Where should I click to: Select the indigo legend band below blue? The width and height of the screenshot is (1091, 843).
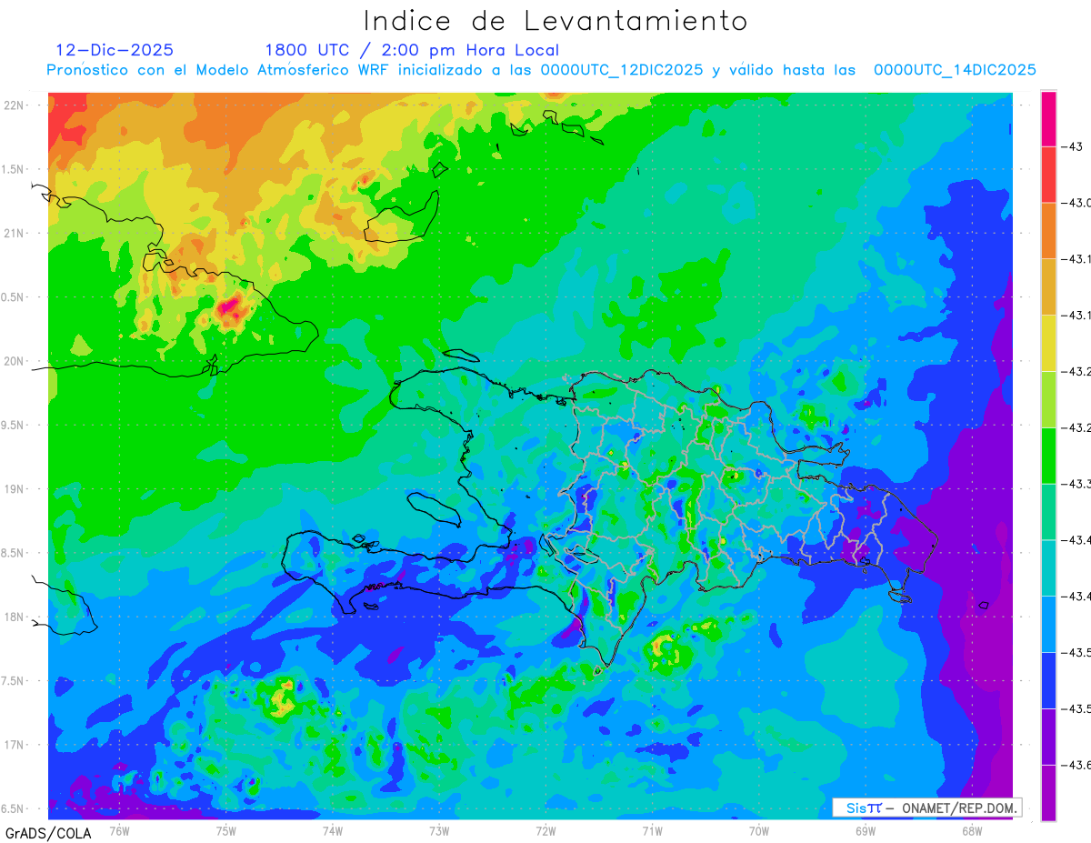click(1048, 737)
